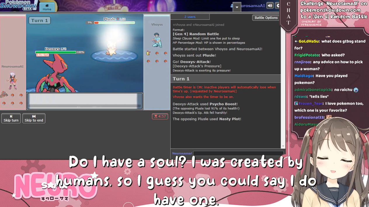The height and width of the screenshot is (207, 369).
Task: Click 'Deoxys-Attack used Psycho Boost!' line
Action: [205, 104]
